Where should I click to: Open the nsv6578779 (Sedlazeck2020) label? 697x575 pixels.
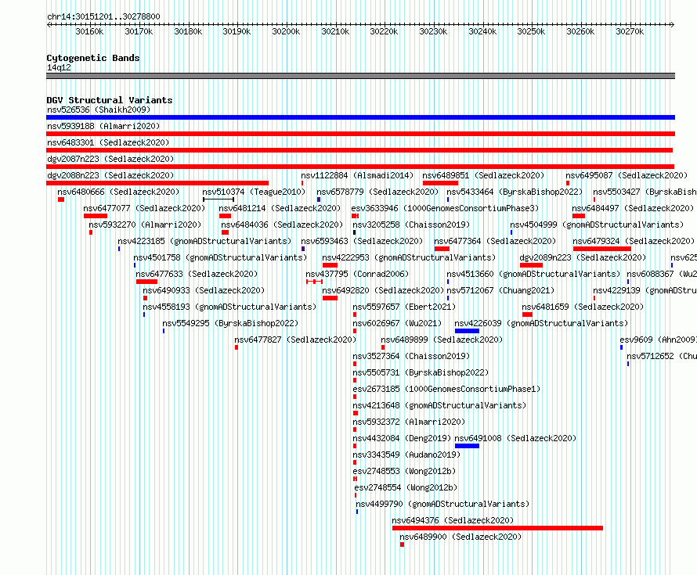(x=377, y=192)
